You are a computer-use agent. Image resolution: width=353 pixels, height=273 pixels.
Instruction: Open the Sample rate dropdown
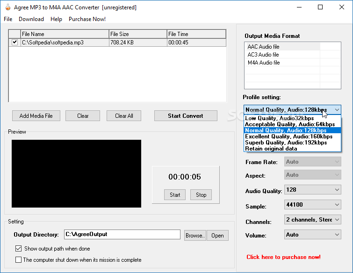(x=313, y=205)
